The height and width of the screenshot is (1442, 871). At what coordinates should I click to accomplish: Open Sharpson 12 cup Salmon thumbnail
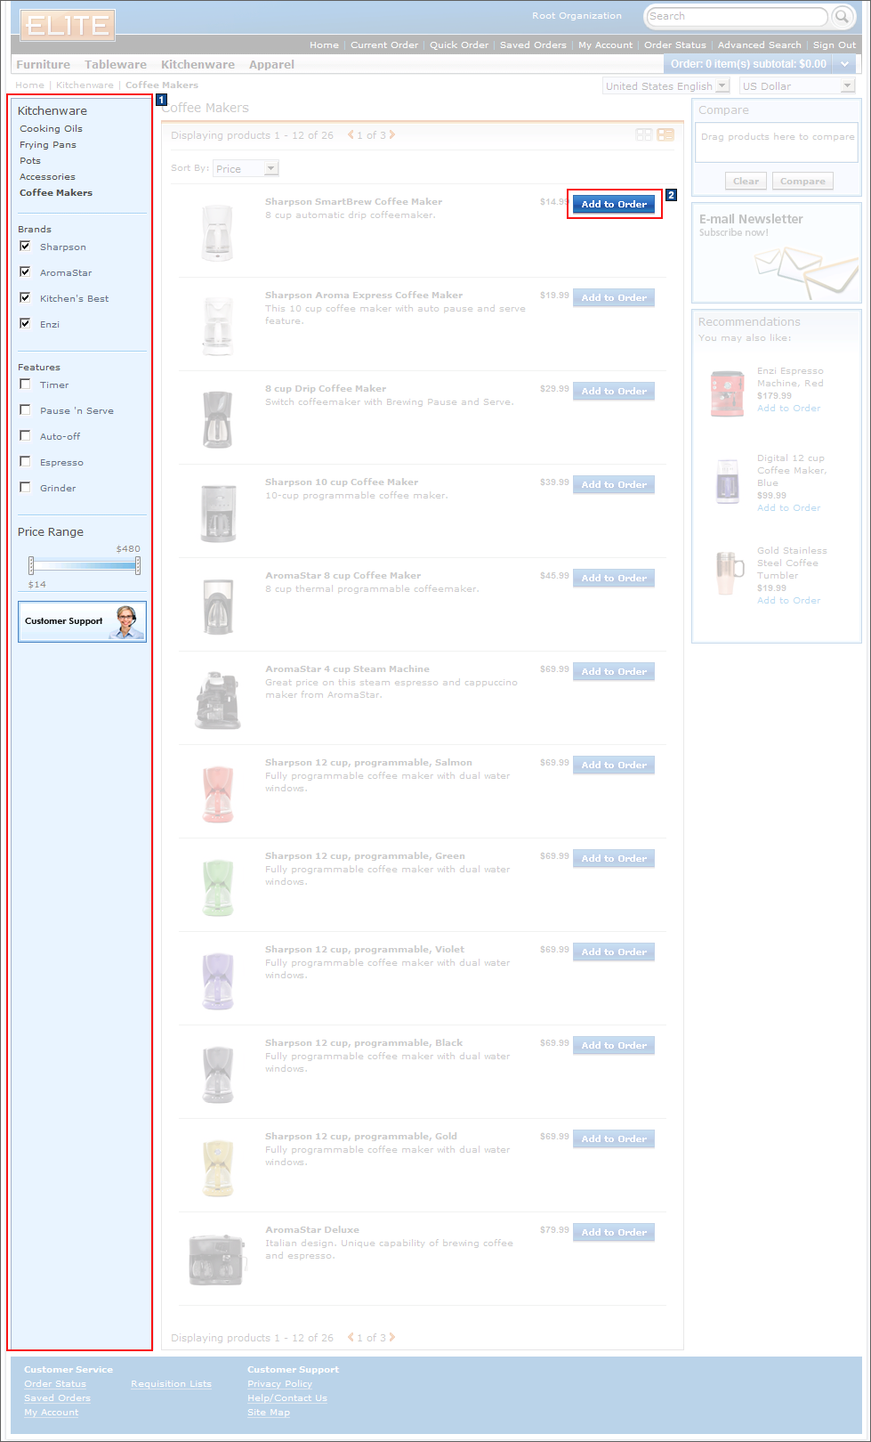tap(218, 794)
